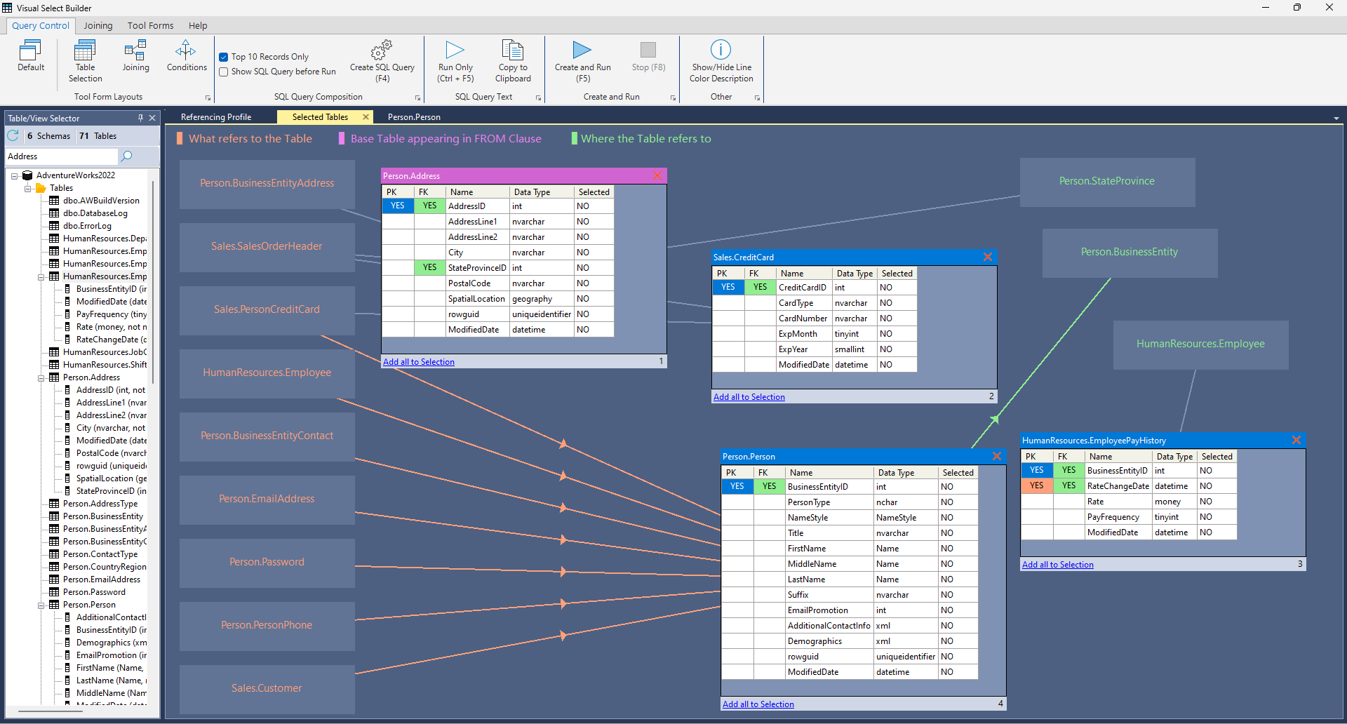Screen dimensions: 1347x724
Task: Toggle Selected for FirstName in Person.Person
Action: click(958, 549)
